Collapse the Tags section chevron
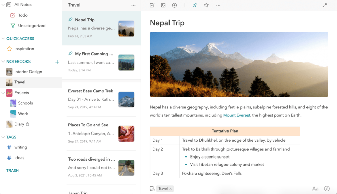This screenshot has width=337, height=194. 3,137
